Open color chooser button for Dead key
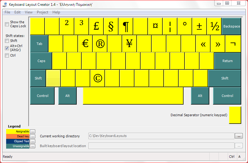 point(33,136)
